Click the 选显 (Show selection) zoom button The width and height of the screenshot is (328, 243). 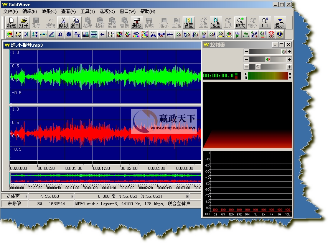[216, 23]
